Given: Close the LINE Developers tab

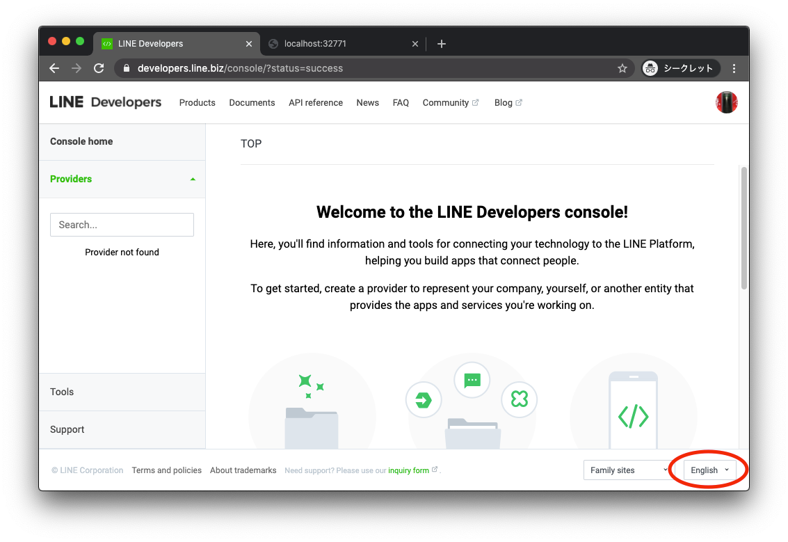Looking at the screenshot, I should pyautogui.click(x=249, y=44).
